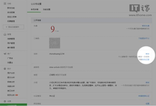Open 接口分析 under 统计

(x=11, y=91)
